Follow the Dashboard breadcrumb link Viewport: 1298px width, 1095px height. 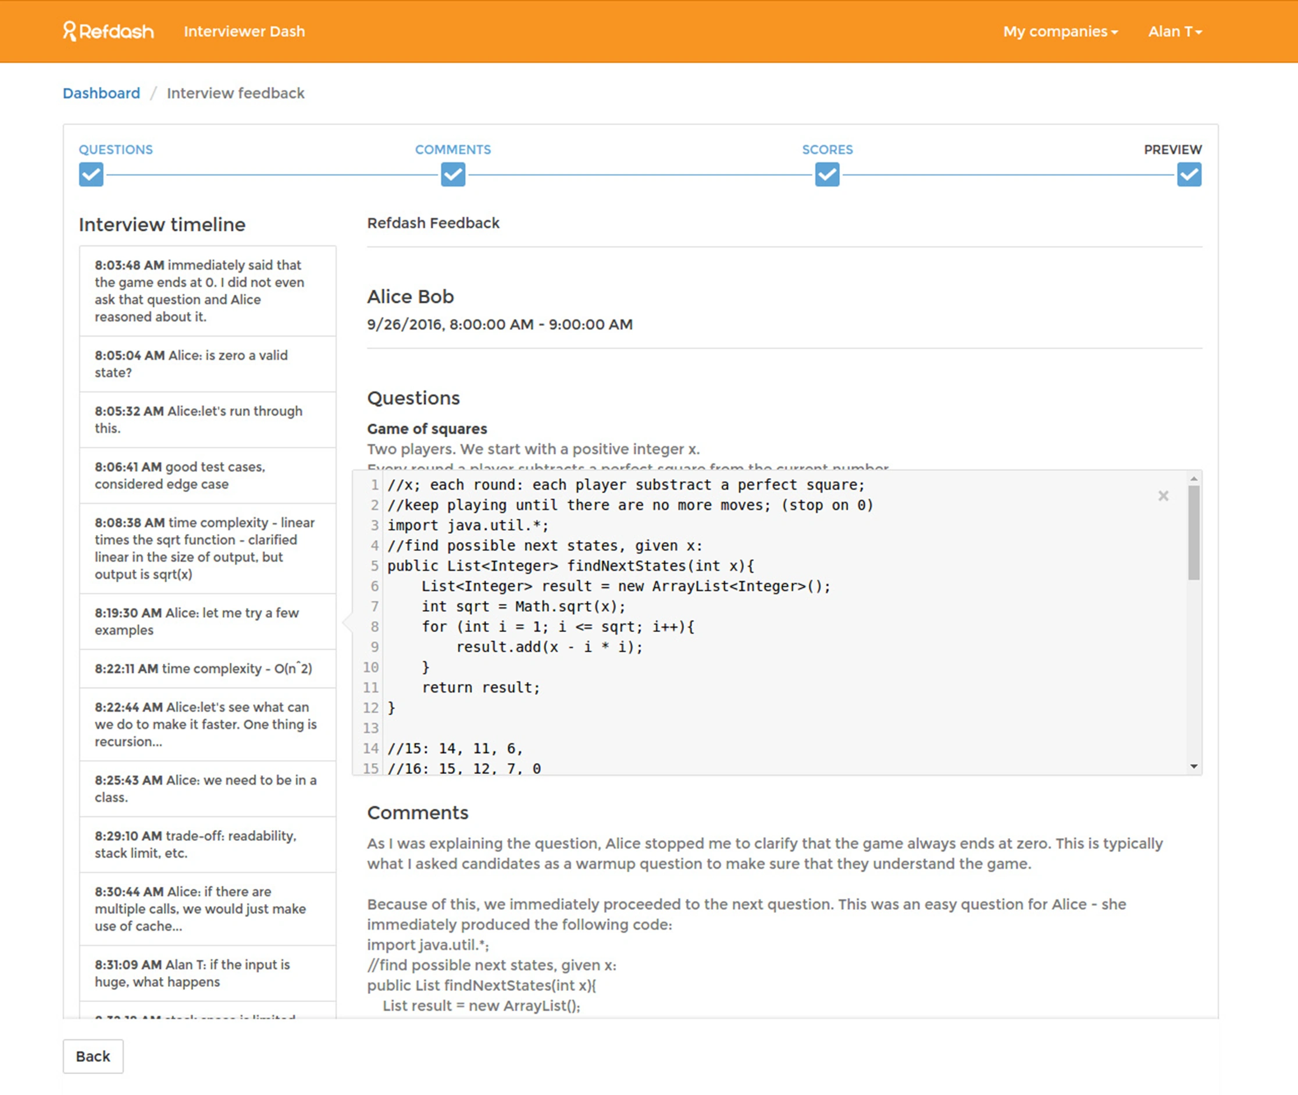pos(101,93)
